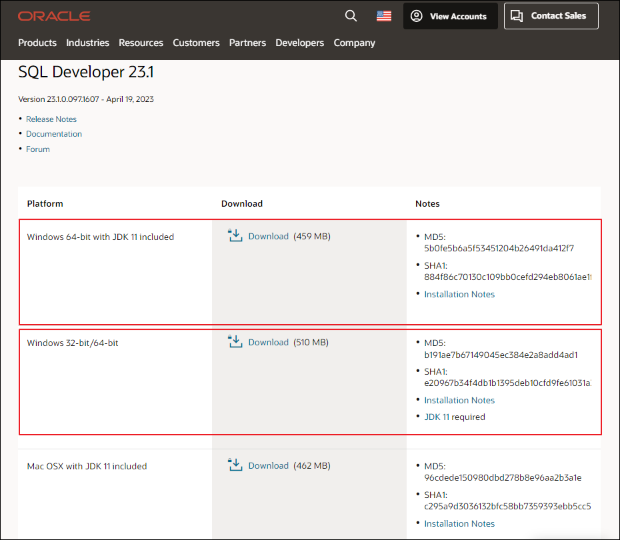
Task: Click the View Accounts button
Action: point(451,16)
